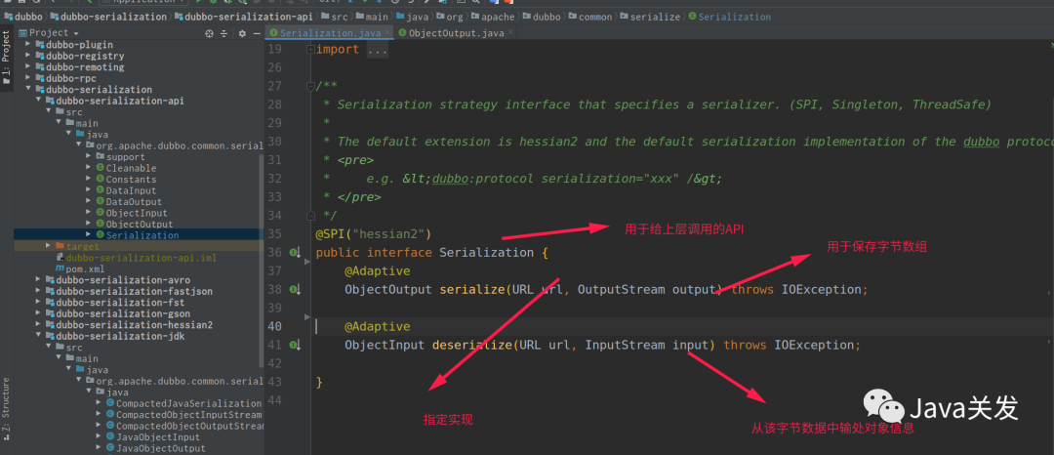Collapse the dubbo-serialization-jdk module
1054x455 pixels.
click(38, 336)
